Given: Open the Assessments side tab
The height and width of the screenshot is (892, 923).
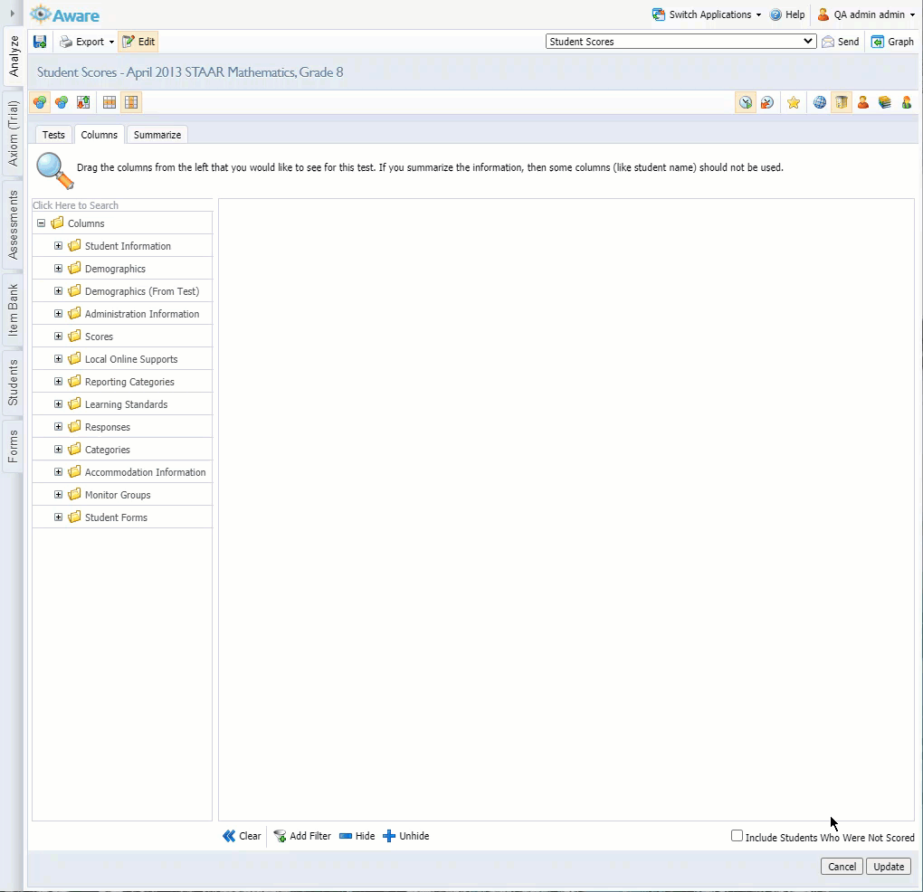Looking at the screenshot, I should click(x=13, y=224).
